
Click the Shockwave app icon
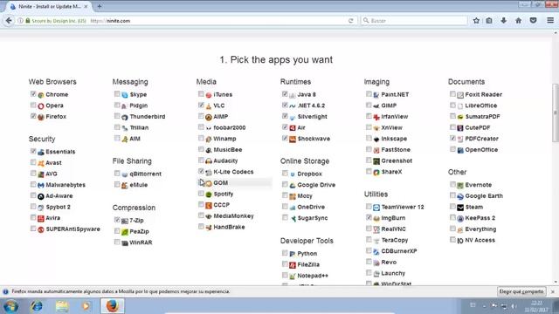(293, 139)
